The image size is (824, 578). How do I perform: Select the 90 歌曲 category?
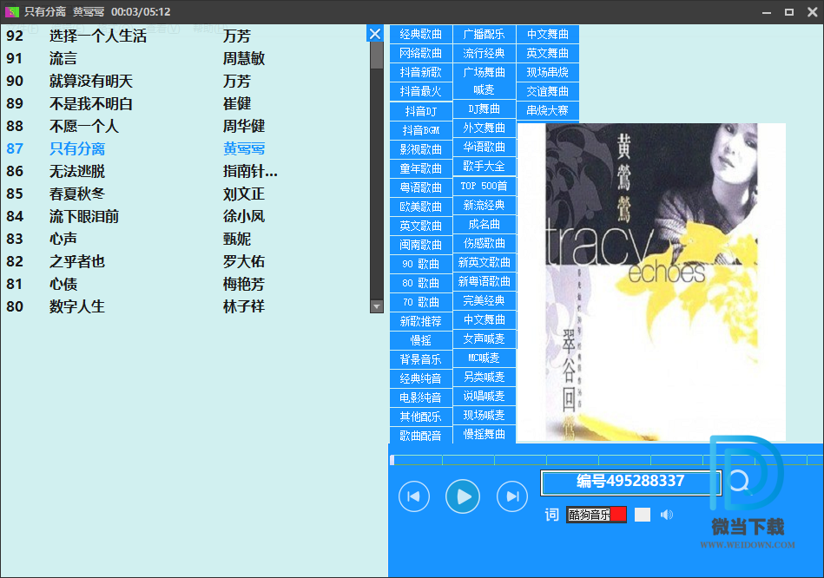coord(421,264)
